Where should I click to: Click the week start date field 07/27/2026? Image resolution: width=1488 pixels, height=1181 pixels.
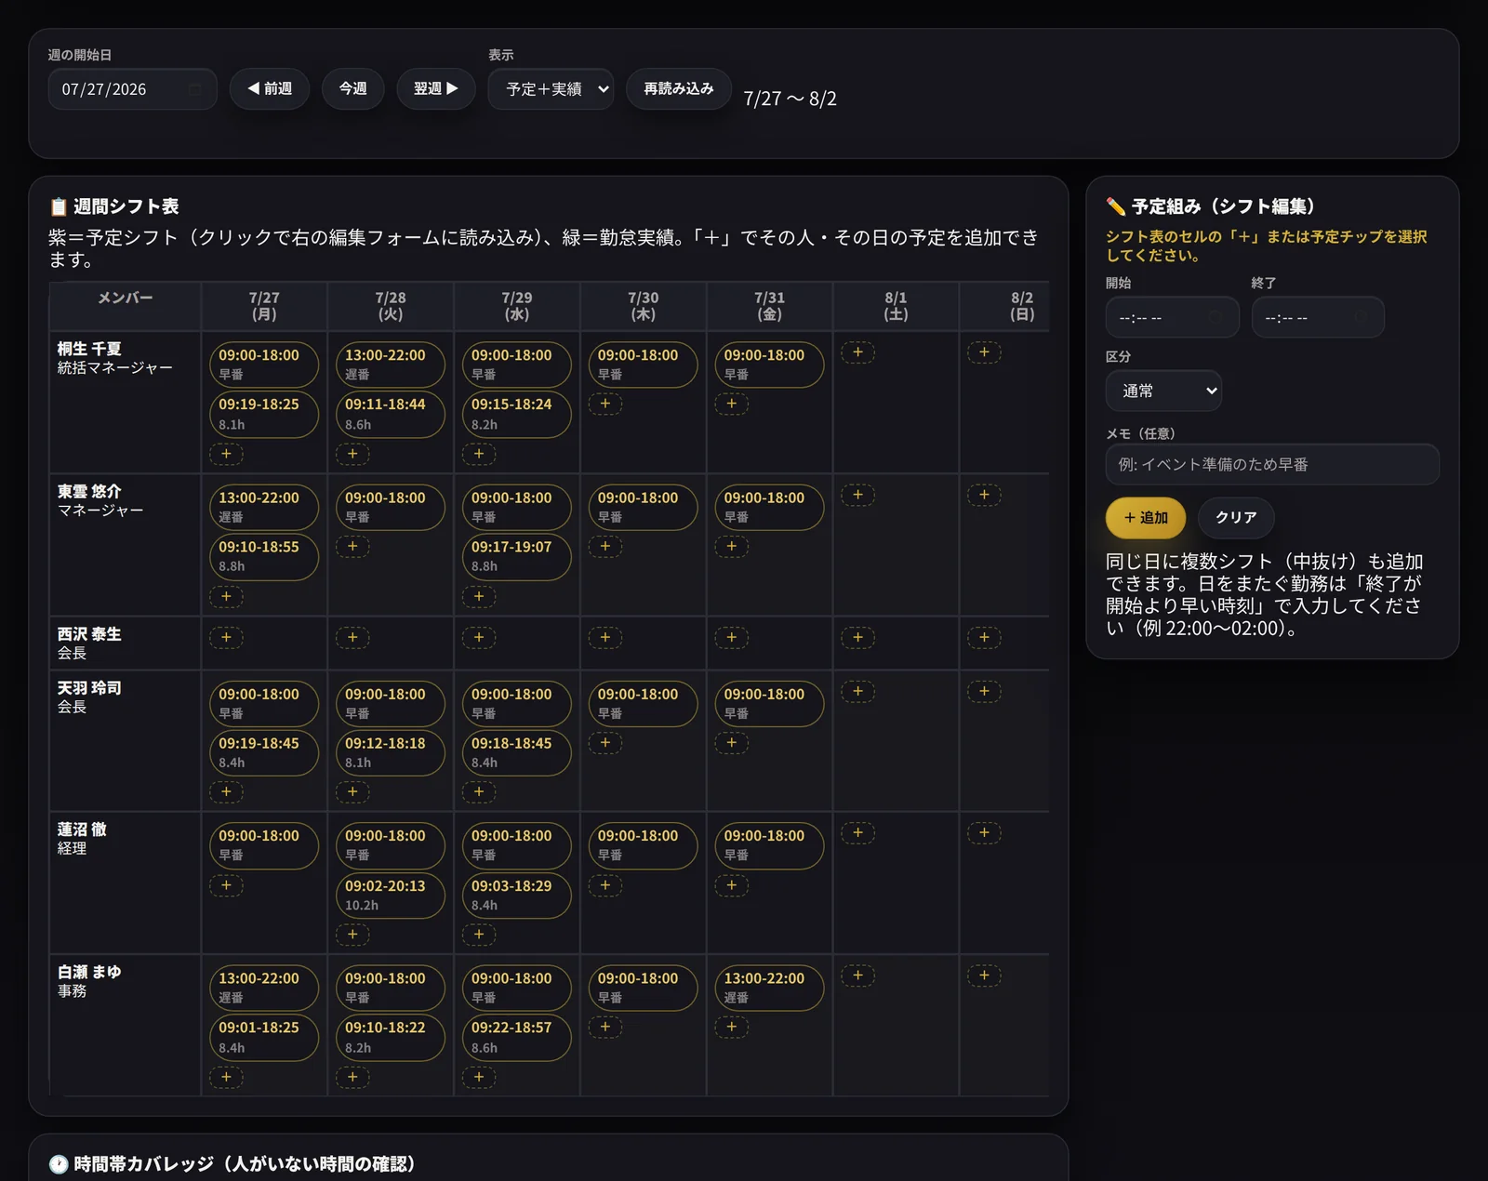(x=132, y=89)
